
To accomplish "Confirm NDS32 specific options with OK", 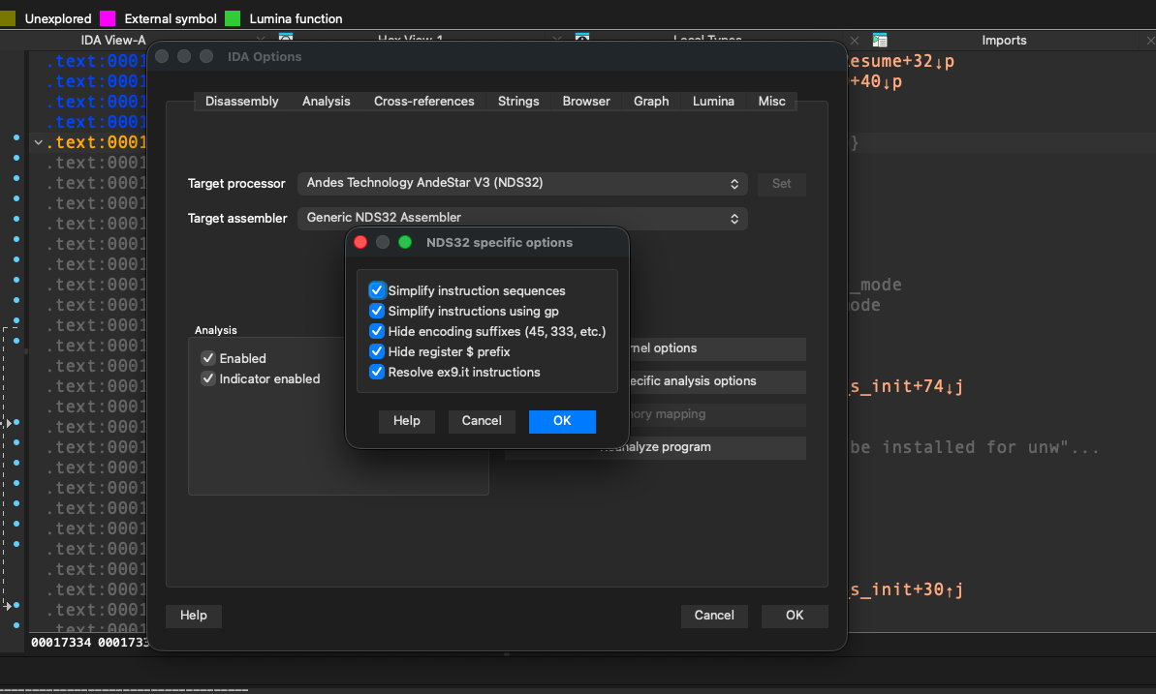I will tap(562, 421).
